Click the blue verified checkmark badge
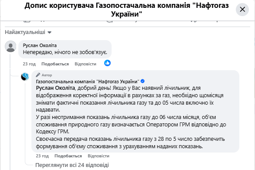The height and width of the screenshot is (170, 255). 143,81
